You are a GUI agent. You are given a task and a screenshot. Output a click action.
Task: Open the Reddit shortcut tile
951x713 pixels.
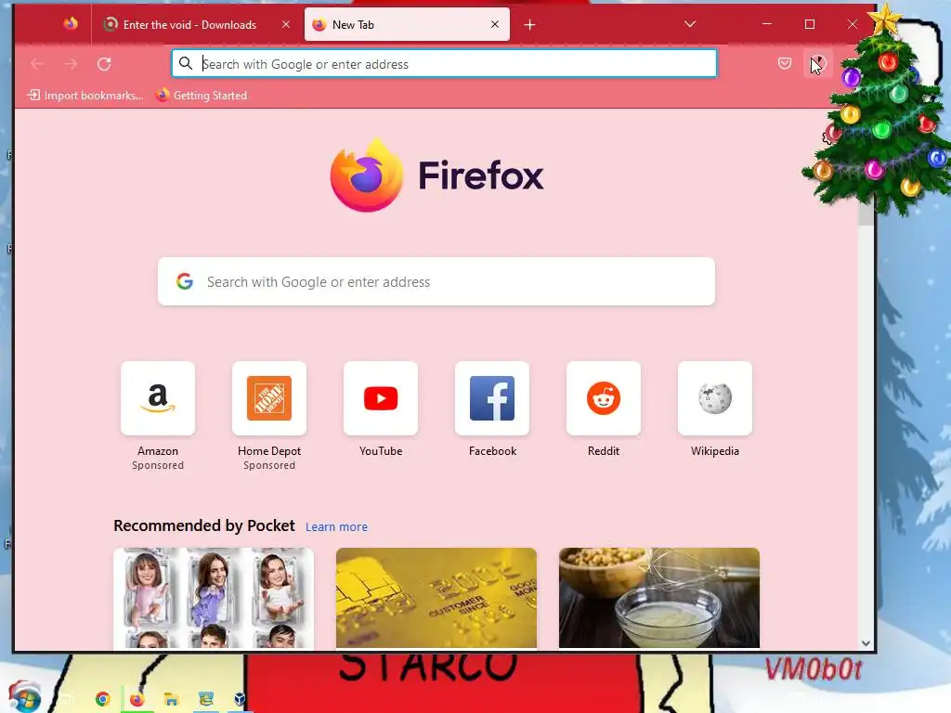(x=604, y=398)
